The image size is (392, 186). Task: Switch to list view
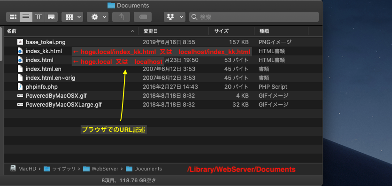[x=26, y=17]
